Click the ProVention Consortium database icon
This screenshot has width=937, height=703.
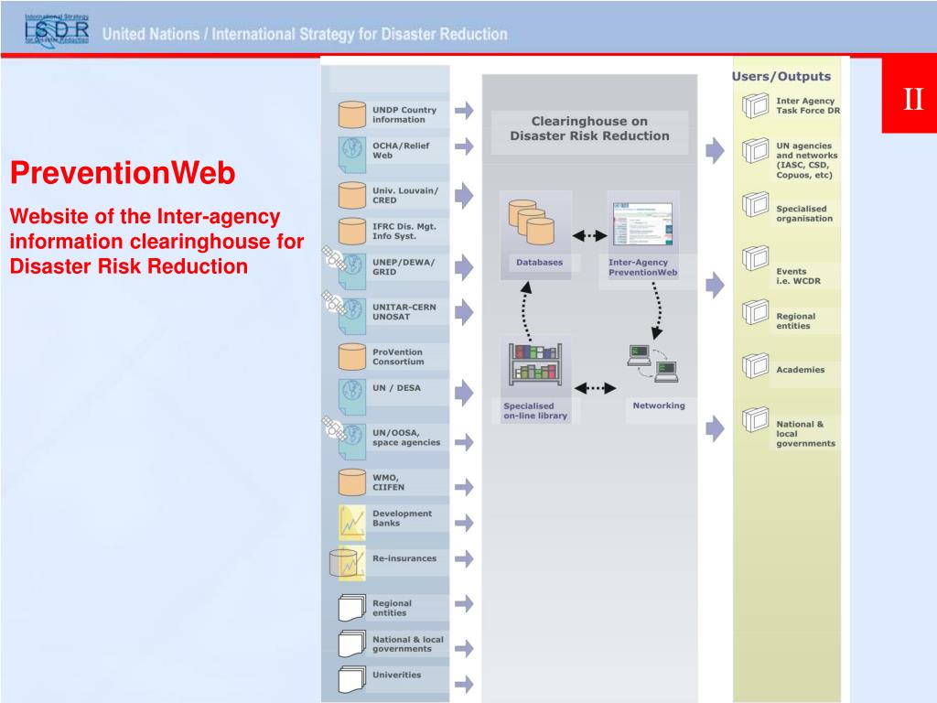coord(352,356)
